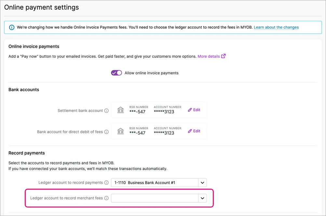Click the pencil icon to edit direct debit account
326x216 pixels.
(189, 131)
